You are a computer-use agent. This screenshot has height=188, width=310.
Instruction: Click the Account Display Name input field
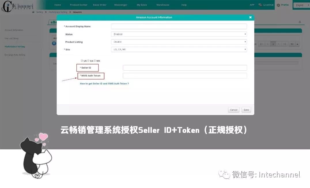(x=179, y=26)
